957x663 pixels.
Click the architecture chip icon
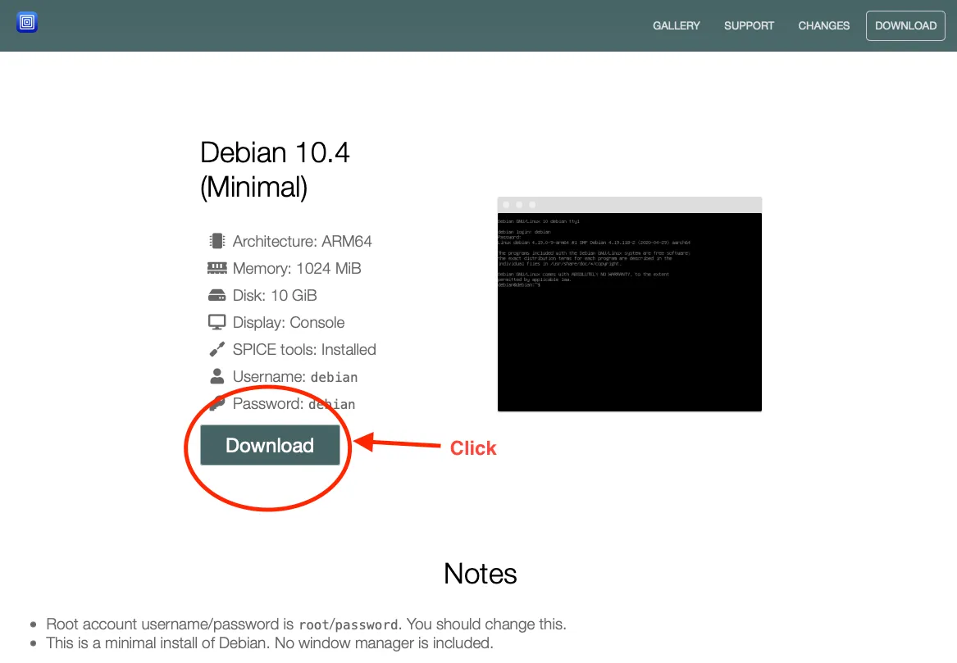[216, 241]
